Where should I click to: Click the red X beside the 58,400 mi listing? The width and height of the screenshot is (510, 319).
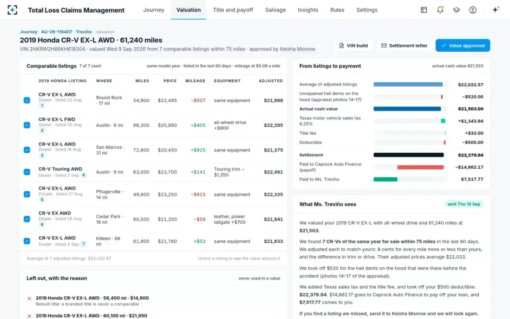[x=29, y=298]
